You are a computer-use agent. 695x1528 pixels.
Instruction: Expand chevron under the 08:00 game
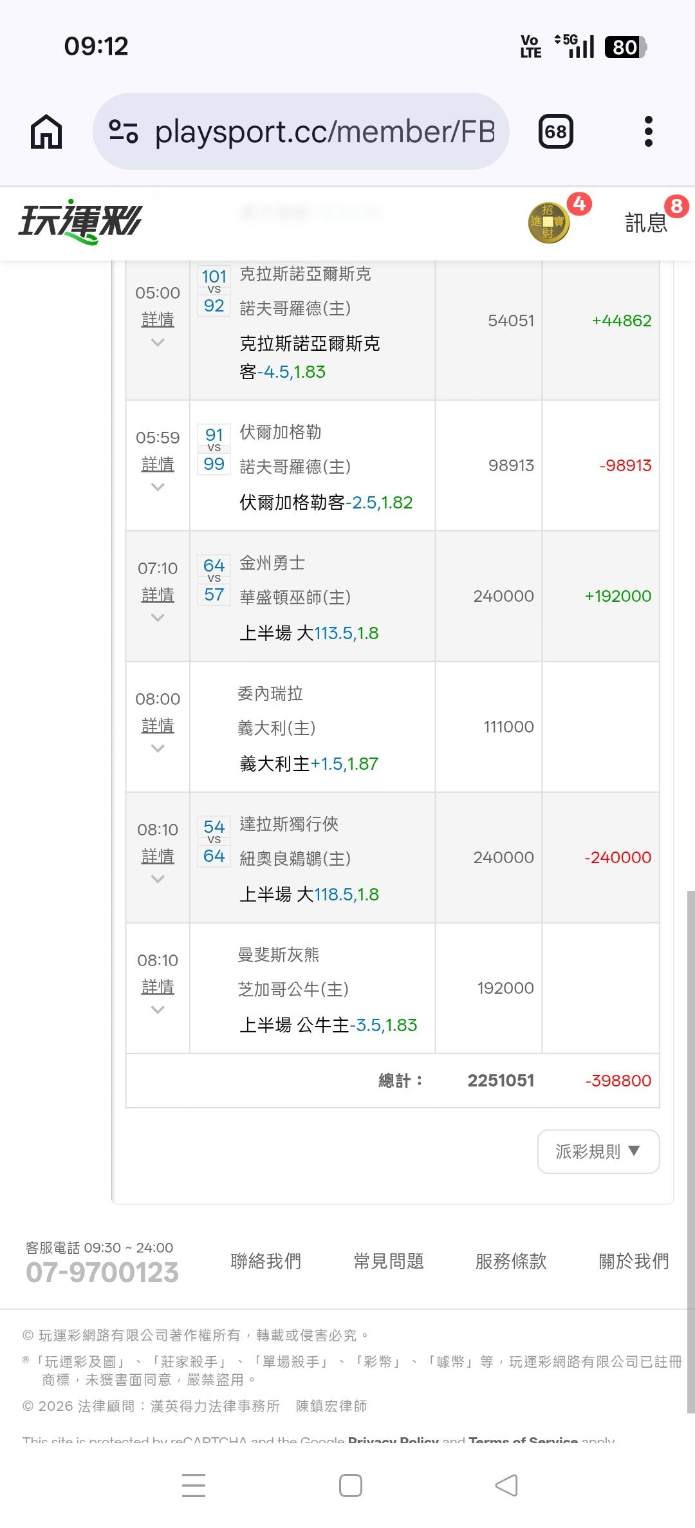158,749
